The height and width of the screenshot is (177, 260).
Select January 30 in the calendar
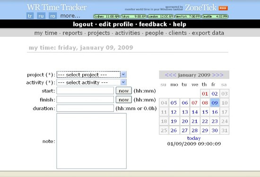(215, 130)
